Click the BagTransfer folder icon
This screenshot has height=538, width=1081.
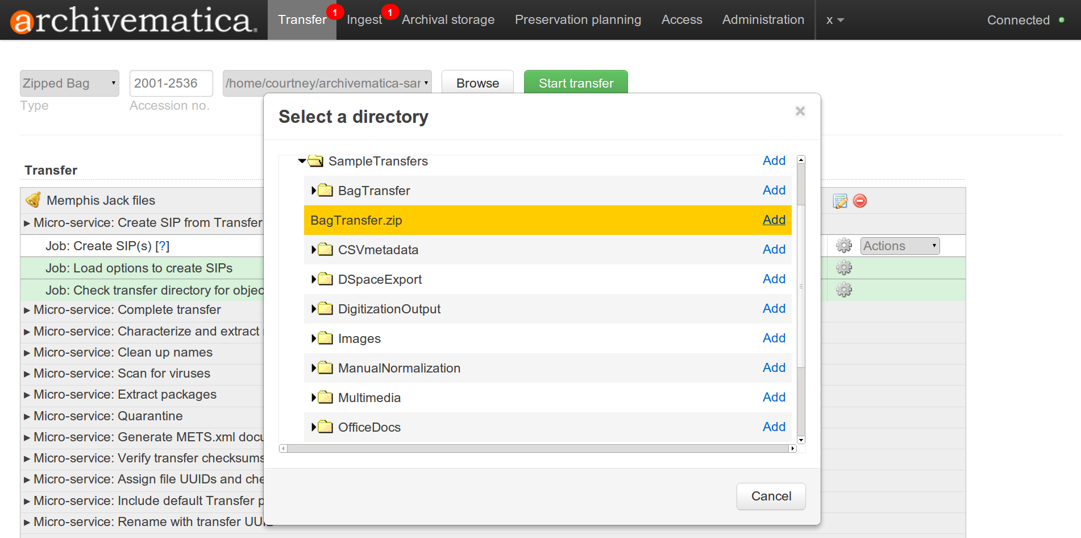pyautogui.click(x=326, y=191)
